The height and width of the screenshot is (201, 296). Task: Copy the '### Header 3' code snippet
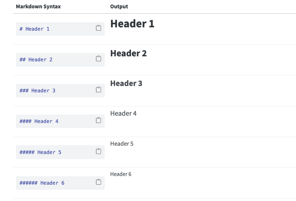(98, 89)
